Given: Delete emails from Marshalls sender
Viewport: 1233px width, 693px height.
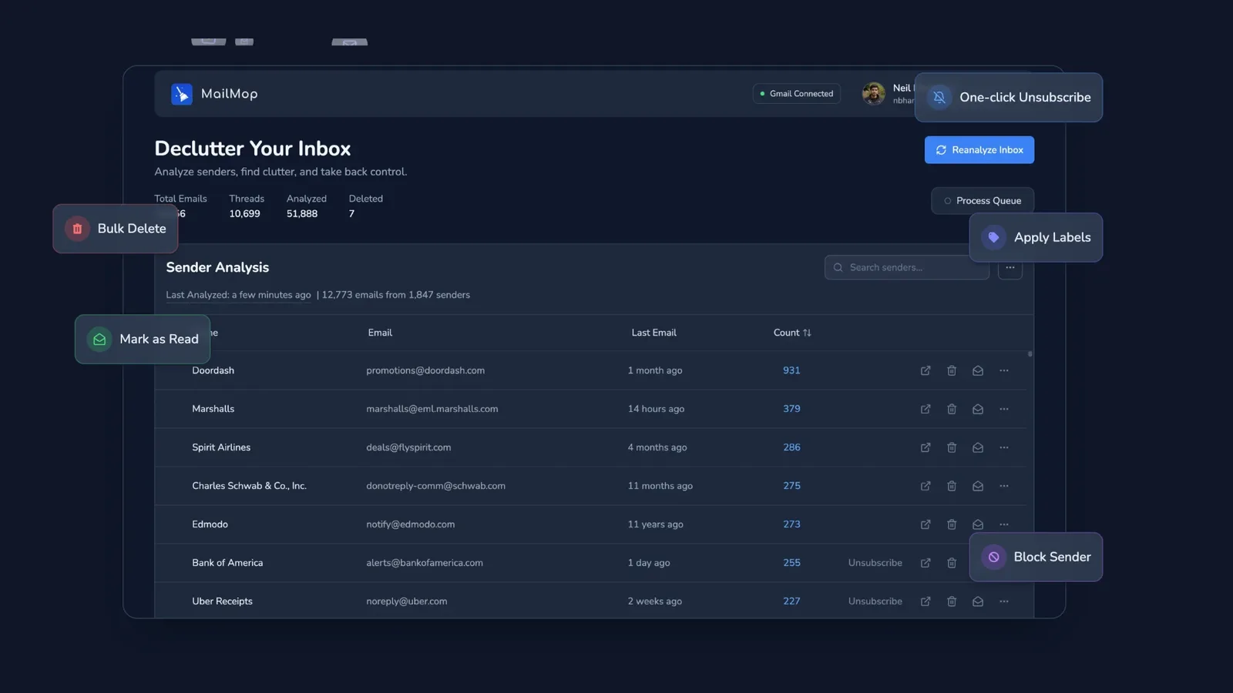Looking at the screenshot, I should [x=952, y=409].
